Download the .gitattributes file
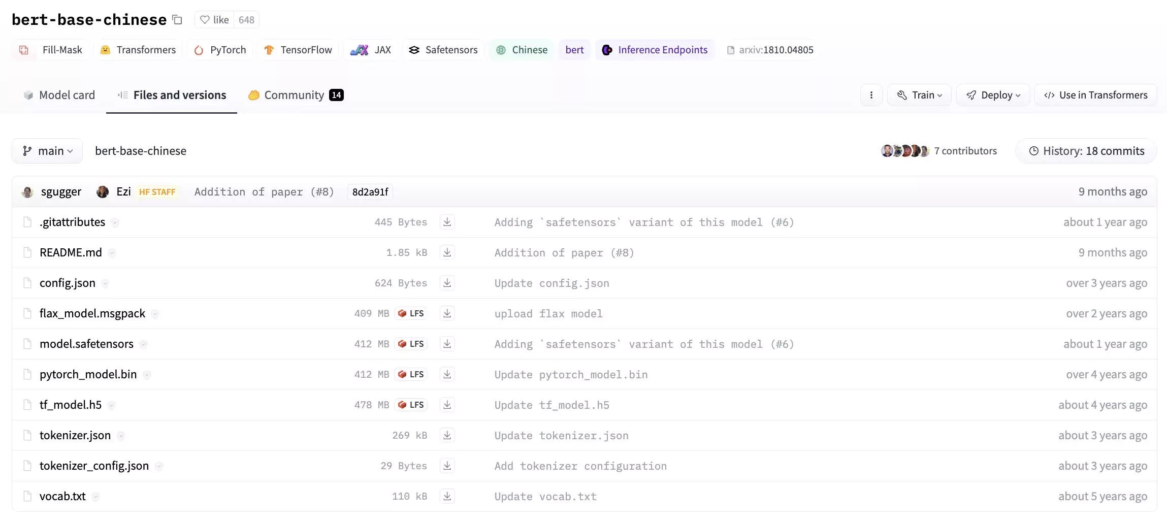 coord(447,222)
